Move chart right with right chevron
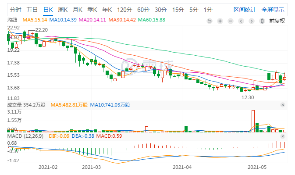The height and width of the screenshot is (175, 295). tap(252, 21)
